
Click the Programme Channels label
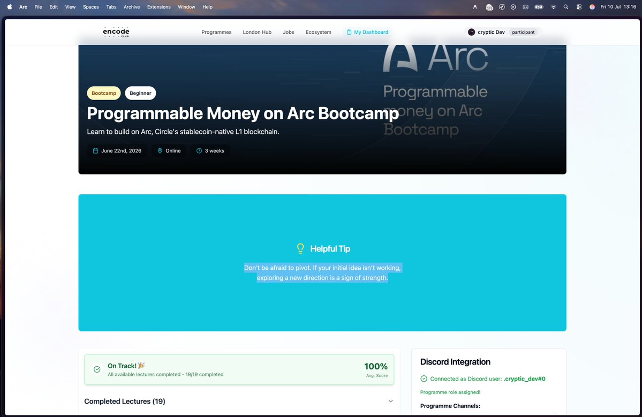tap(450, 406)
